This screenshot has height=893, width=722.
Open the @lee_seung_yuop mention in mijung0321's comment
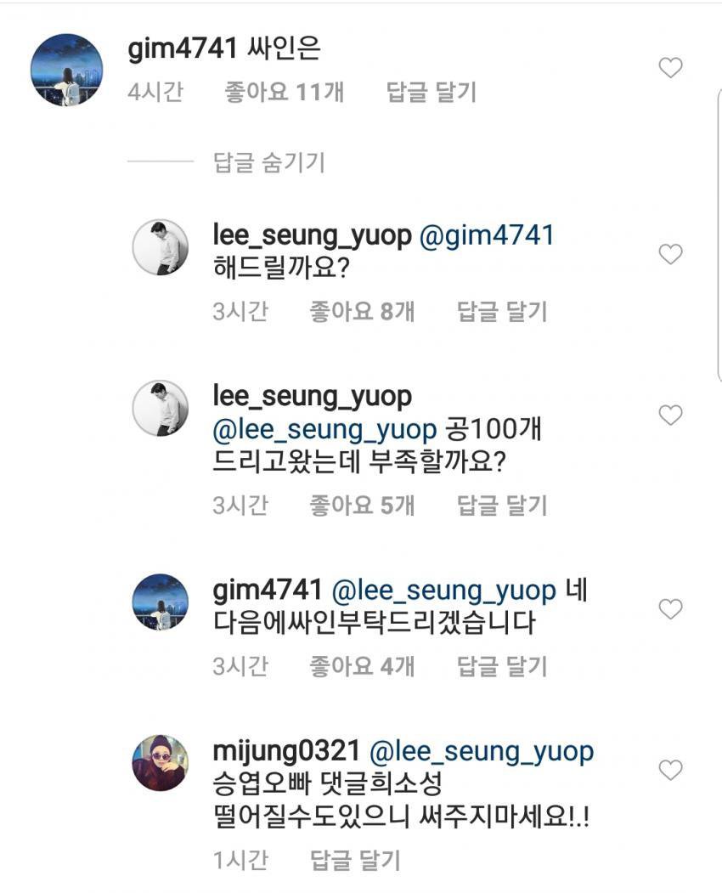(x=481, y=752)
